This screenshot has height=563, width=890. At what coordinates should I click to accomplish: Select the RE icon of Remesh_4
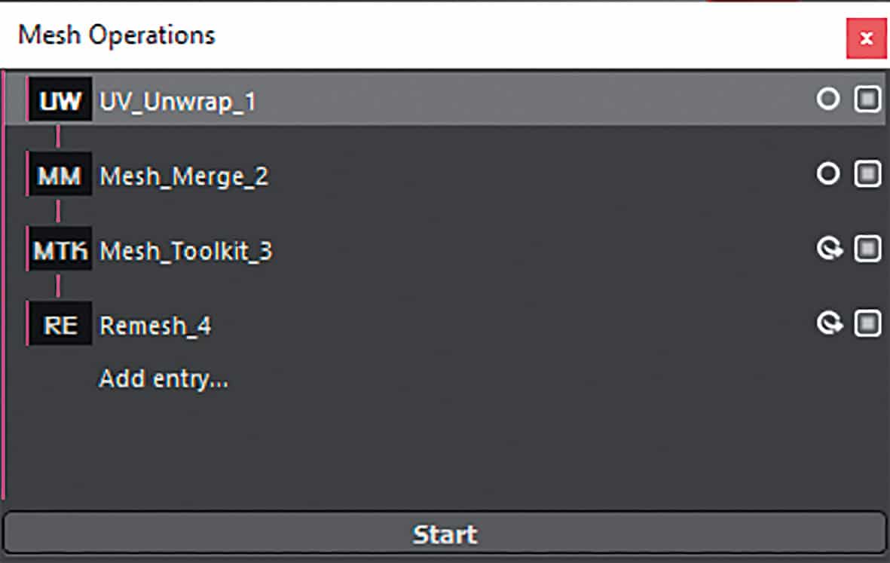click(60, 323)
